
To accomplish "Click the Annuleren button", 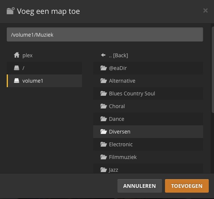I will click(x=140, y=186).
